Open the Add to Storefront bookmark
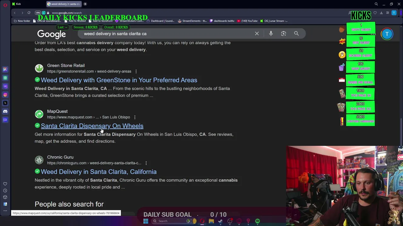Screen dimensions: 403x226 point(100,21)
